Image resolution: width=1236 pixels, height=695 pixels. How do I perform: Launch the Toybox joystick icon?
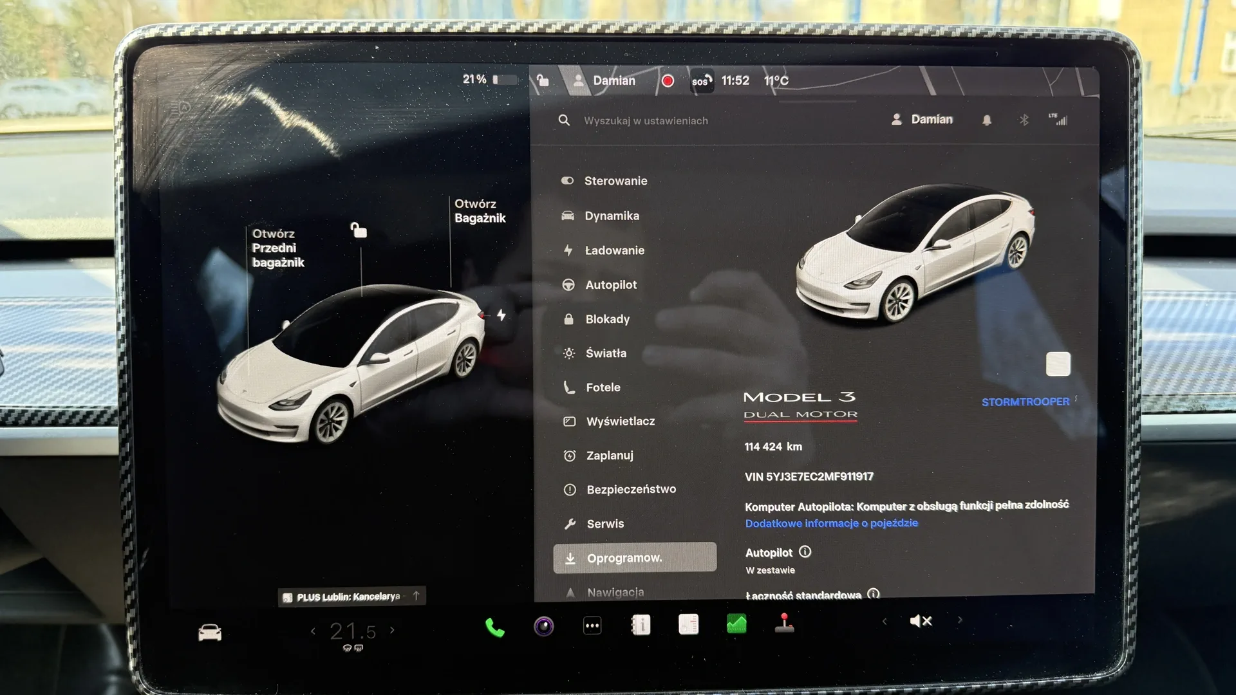(785, 624)
